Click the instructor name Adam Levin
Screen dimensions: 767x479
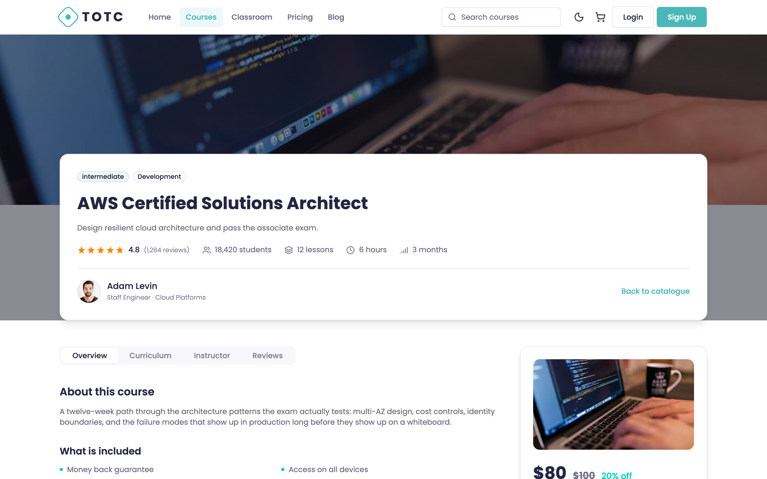[132, 286]
